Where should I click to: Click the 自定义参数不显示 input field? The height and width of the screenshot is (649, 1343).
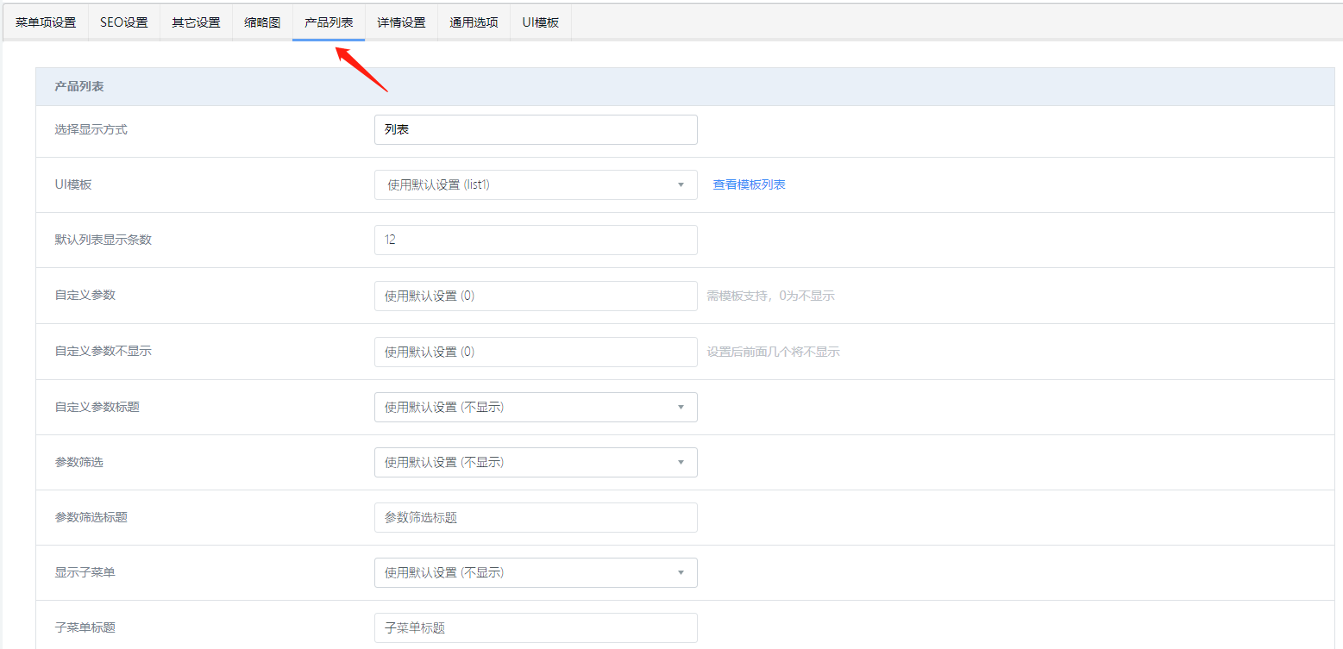tap(535, 352)
